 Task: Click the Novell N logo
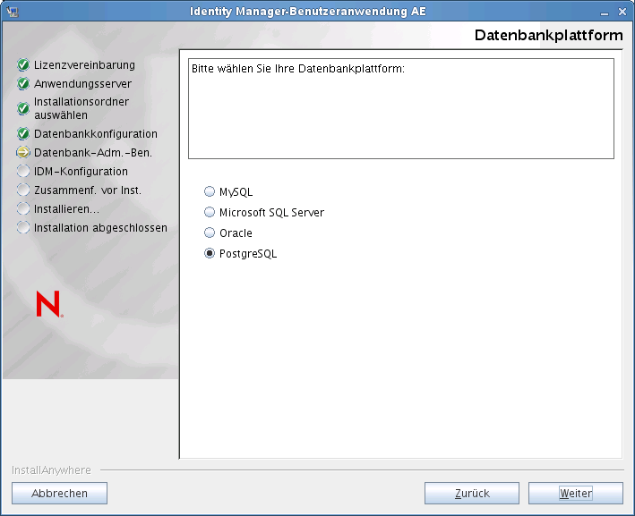point(49,304)
